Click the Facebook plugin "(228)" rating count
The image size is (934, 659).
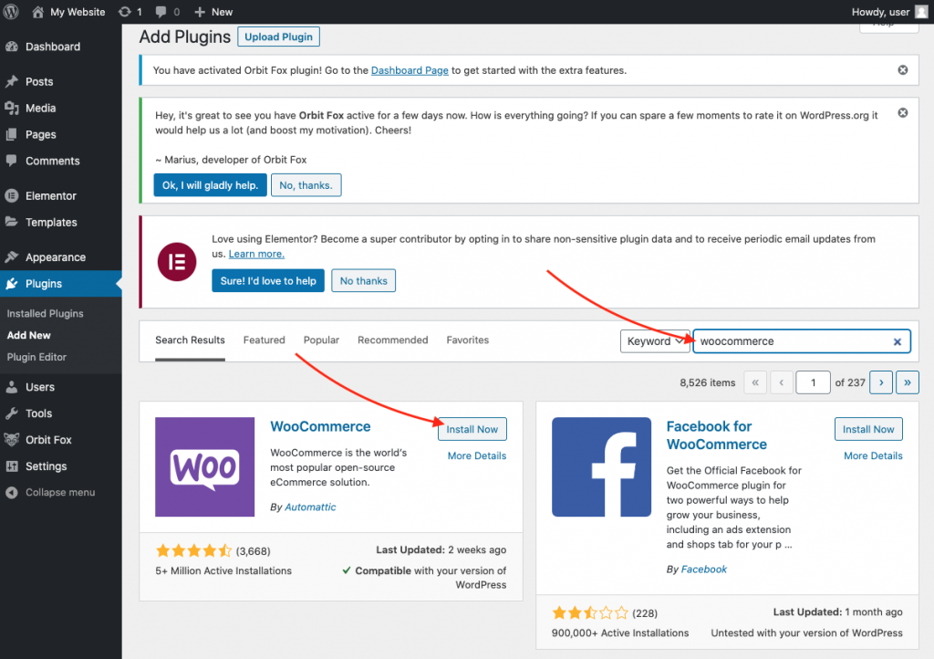coord(645,613)
